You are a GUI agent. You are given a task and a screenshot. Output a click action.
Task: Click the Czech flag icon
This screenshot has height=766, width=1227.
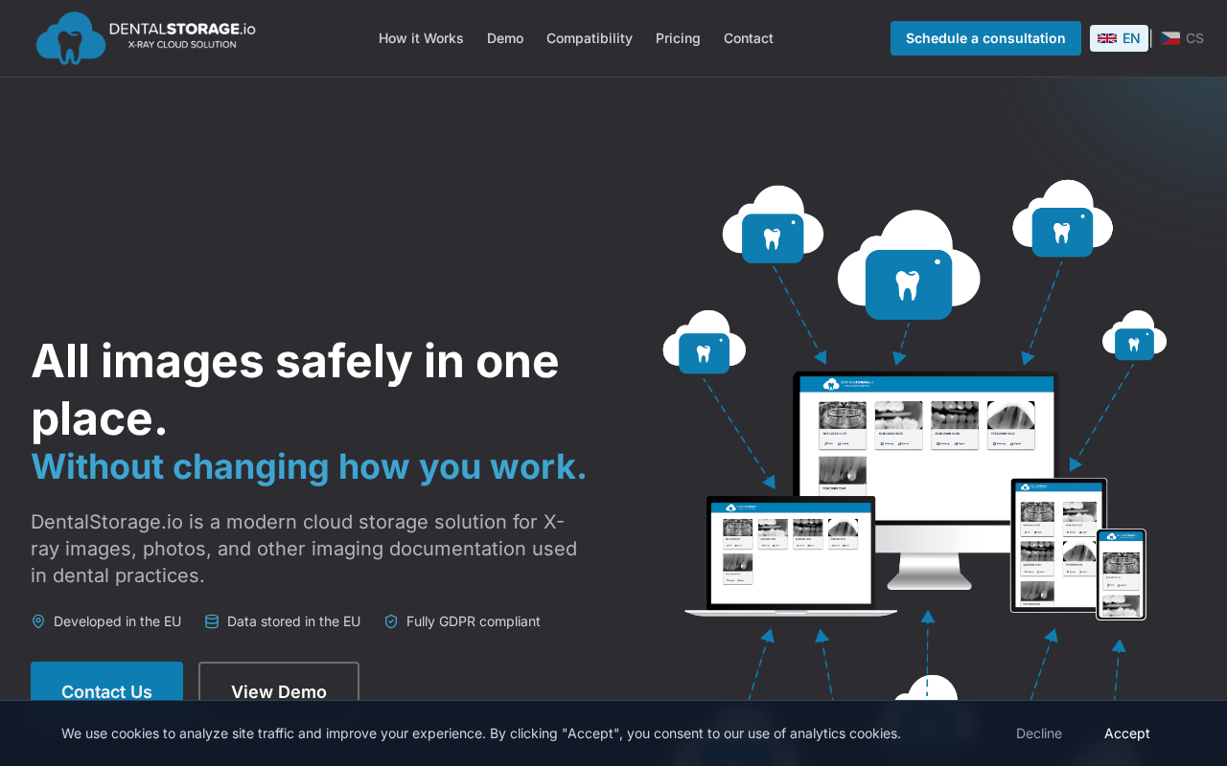(x=1170, y=38)
